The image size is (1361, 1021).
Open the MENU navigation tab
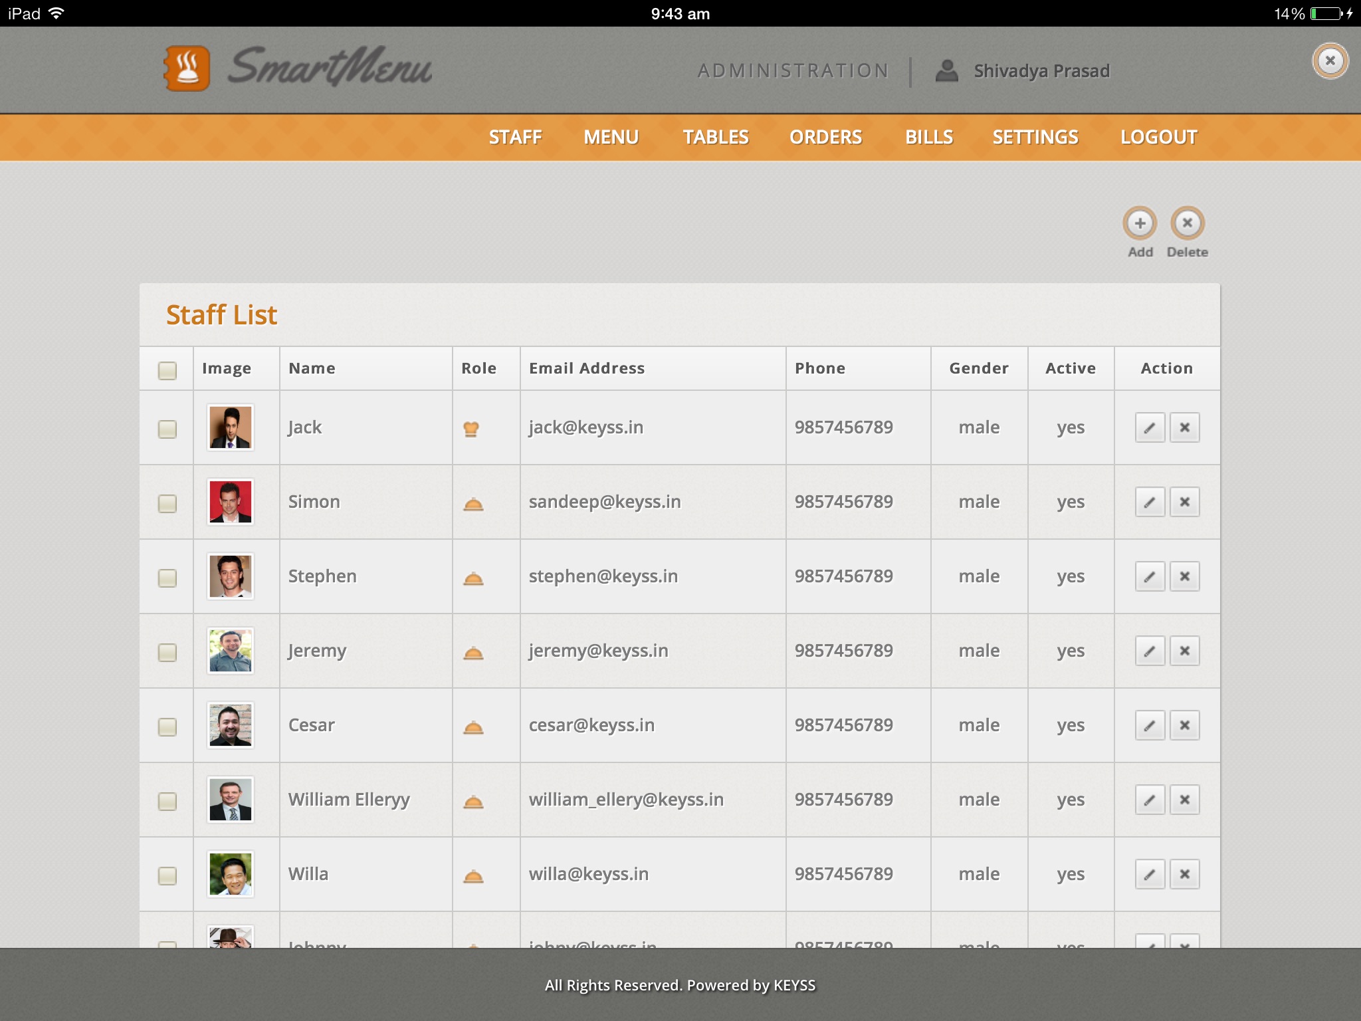tap(611, 136)
